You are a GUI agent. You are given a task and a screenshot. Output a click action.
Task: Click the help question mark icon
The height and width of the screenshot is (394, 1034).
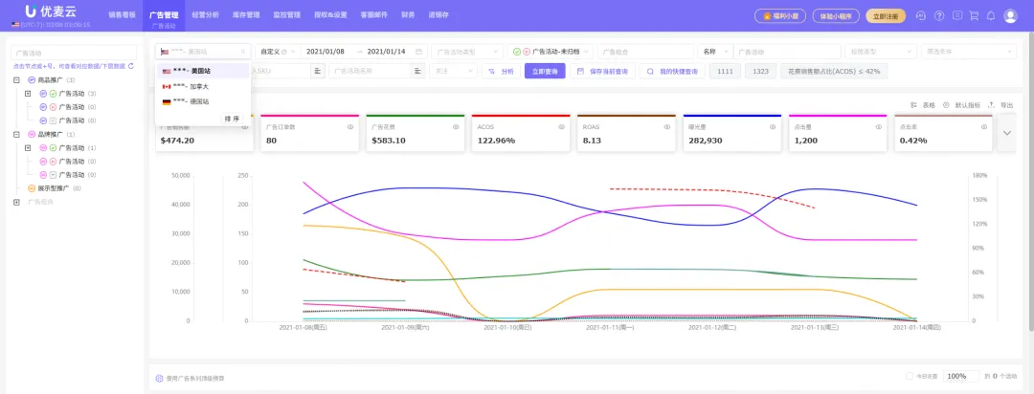pos(939,15)
